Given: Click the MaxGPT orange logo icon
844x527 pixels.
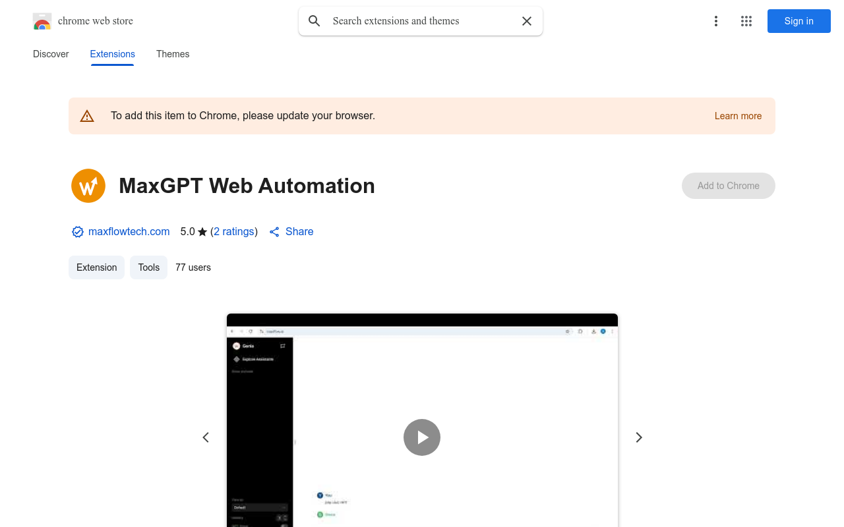Looking at the screenshot, I should (88, 186).
